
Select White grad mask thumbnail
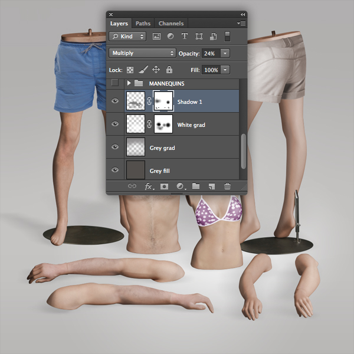point(163,124)
